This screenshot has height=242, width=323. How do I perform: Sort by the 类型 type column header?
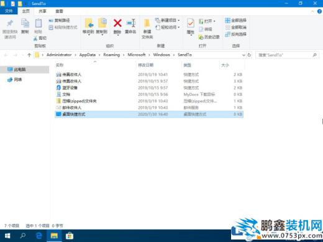pos(187,65)
